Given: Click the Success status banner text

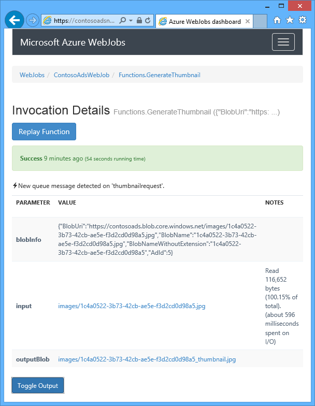Looking at the screenshot, I should 83,158.
